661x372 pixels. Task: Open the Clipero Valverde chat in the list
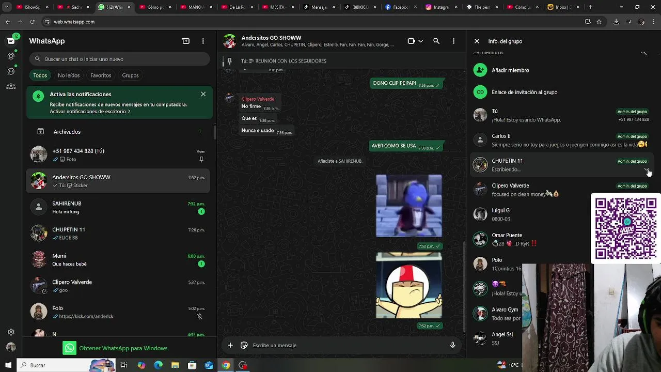tap(119, 286)
